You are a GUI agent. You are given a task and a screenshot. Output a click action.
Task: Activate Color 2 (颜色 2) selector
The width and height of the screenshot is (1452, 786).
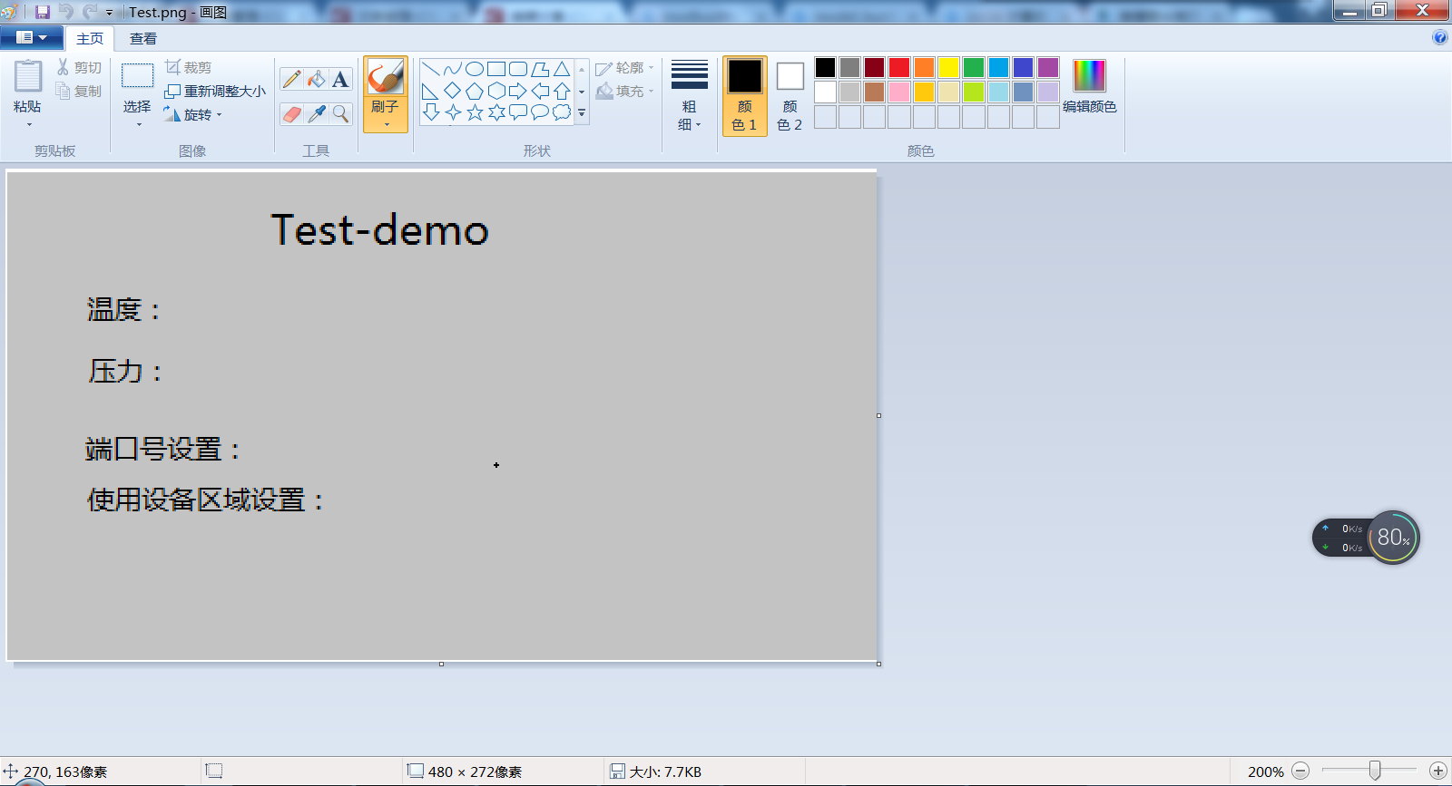(x=790, y=95)
